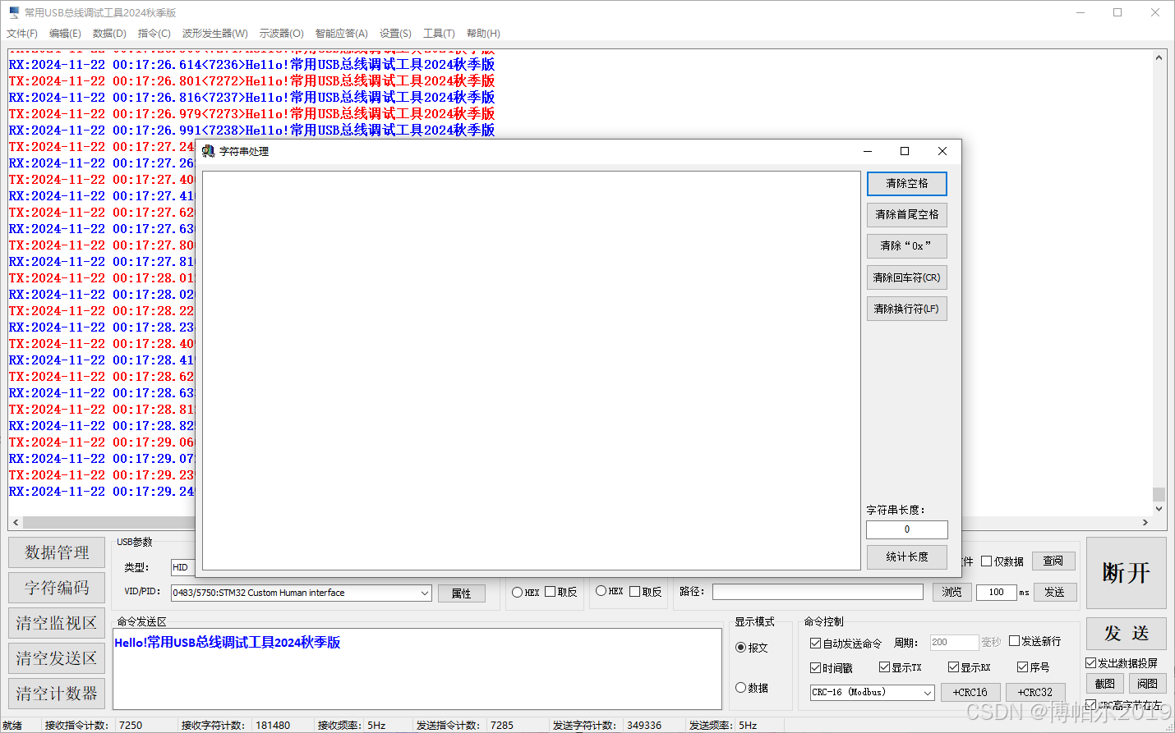Open the 帮助(H) menu

click(483, 34)
